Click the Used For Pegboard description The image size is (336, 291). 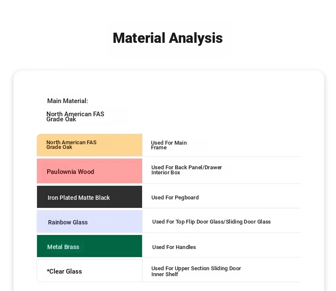[x=175, y=198]
